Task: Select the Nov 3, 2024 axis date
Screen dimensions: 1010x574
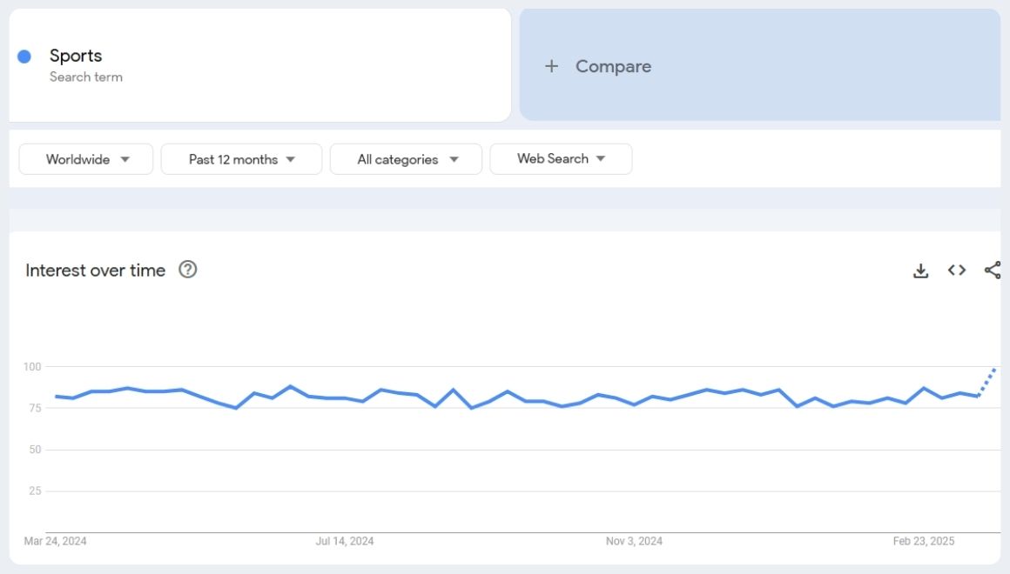Action: pos(634,541)
